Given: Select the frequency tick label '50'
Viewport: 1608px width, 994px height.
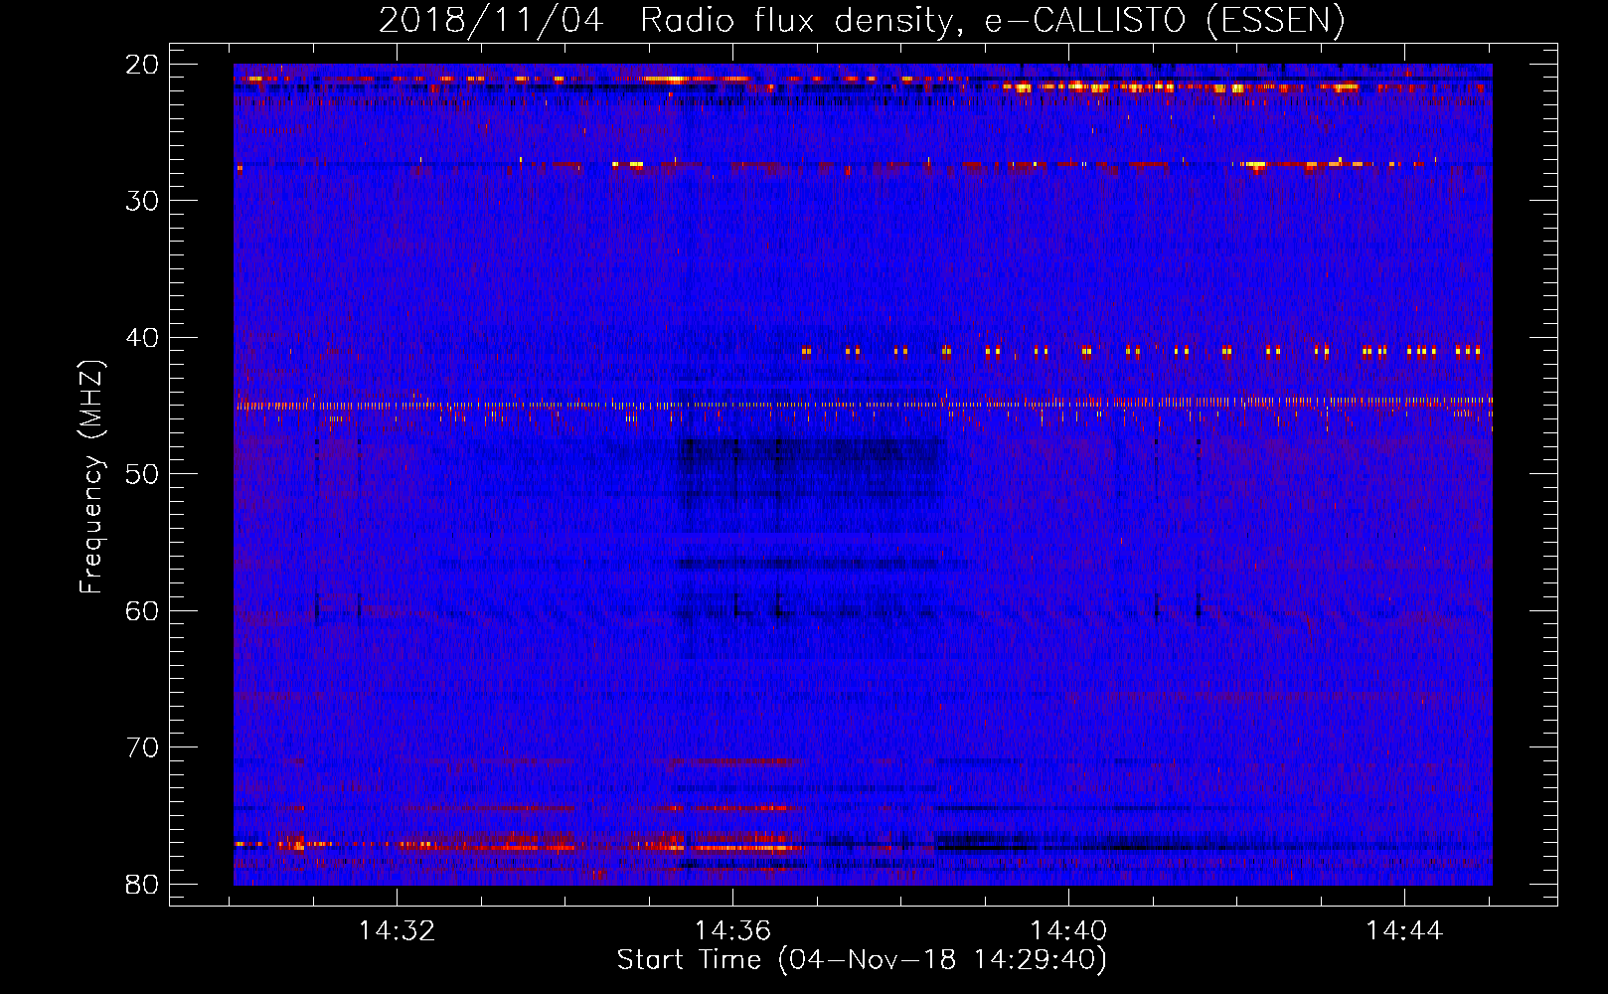Looking at the screenshot, I should tap(143, 474).
